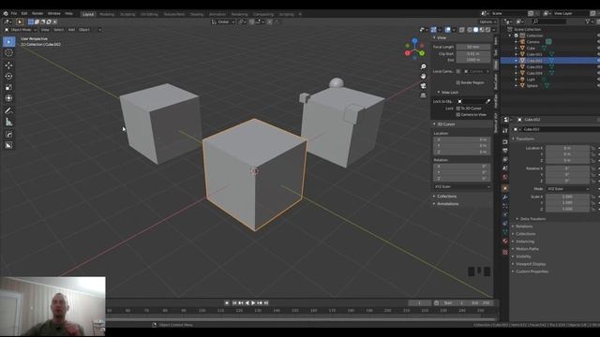Open the Add menu in viewport header
This screenshot has height=337, width=600.
click(71, 30)
